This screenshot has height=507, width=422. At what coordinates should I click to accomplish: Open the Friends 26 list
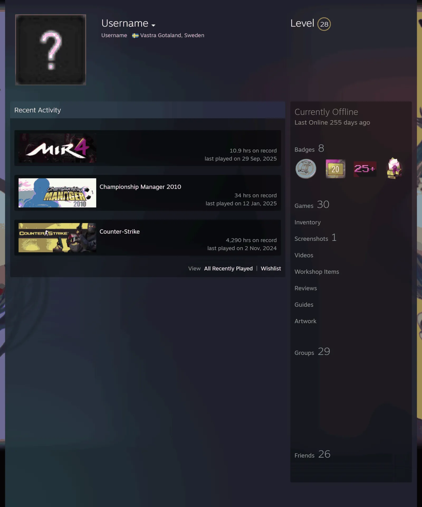[312, 454]
